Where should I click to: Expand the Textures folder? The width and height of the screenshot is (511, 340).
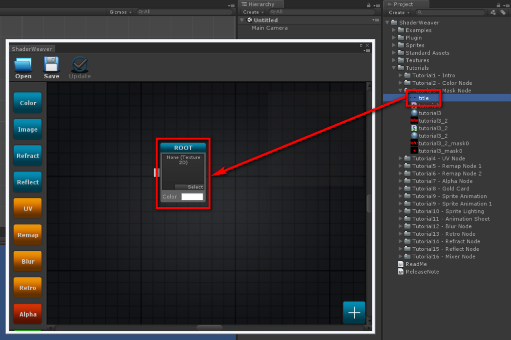point(394,60)
